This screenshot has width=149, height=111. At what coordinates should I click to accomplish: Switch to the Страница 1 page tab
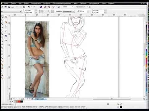pos(40,99)
